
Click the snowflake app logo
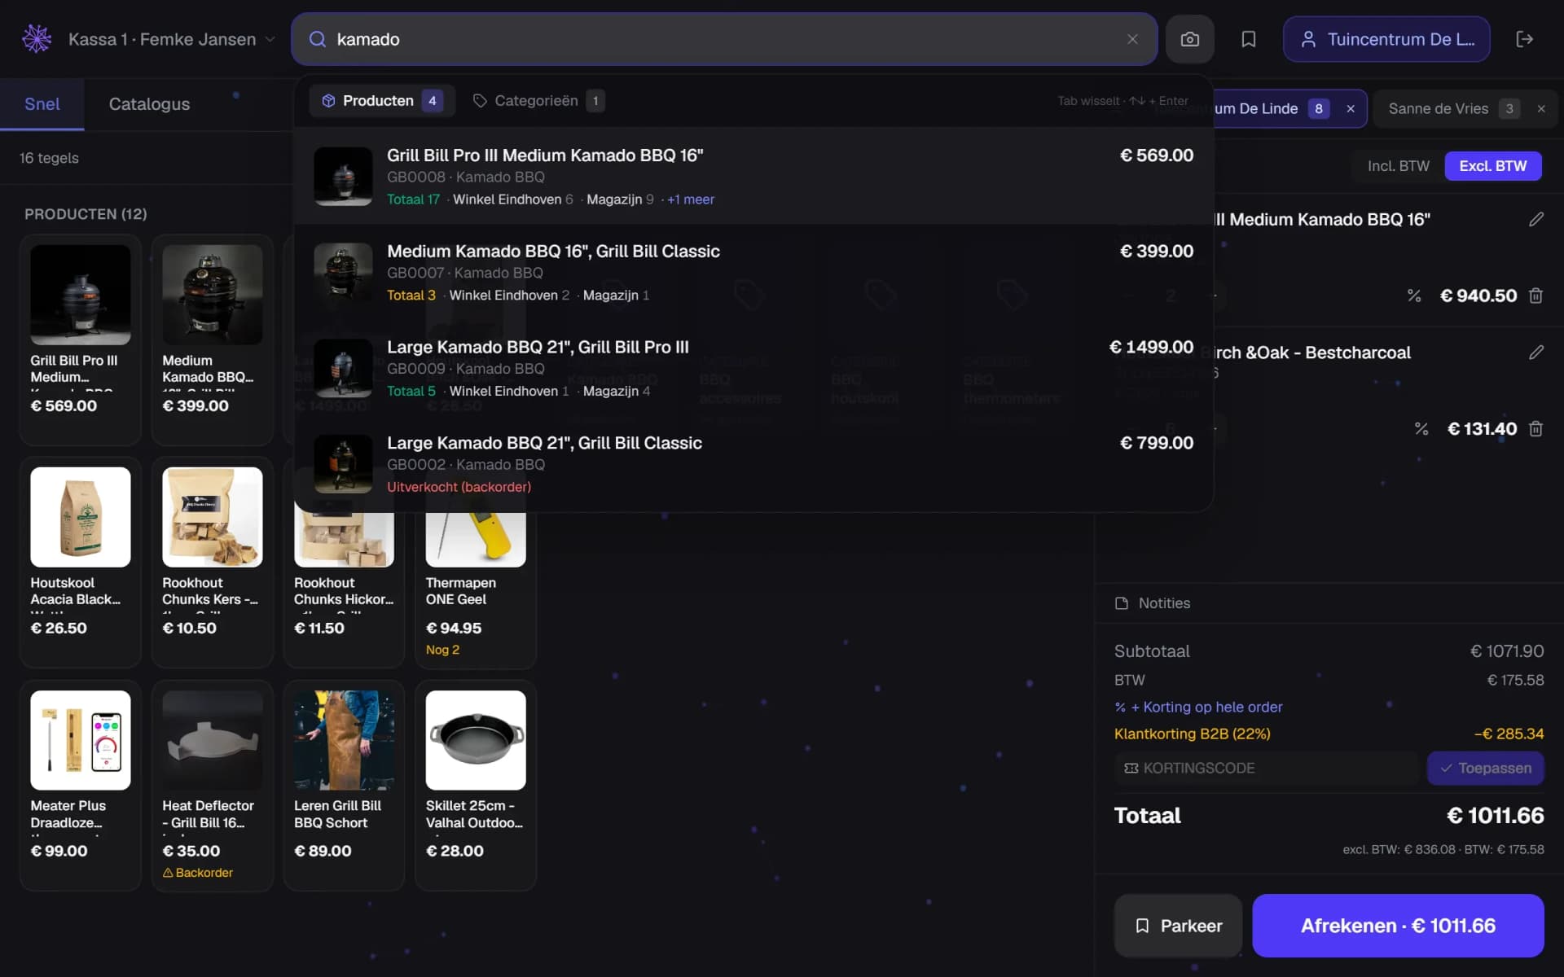37,38
